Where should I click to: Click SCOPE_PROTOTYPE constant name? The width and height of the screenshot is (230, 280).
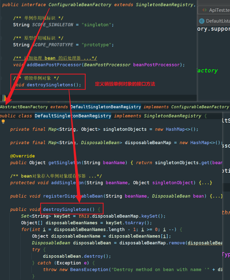(53, 45)
